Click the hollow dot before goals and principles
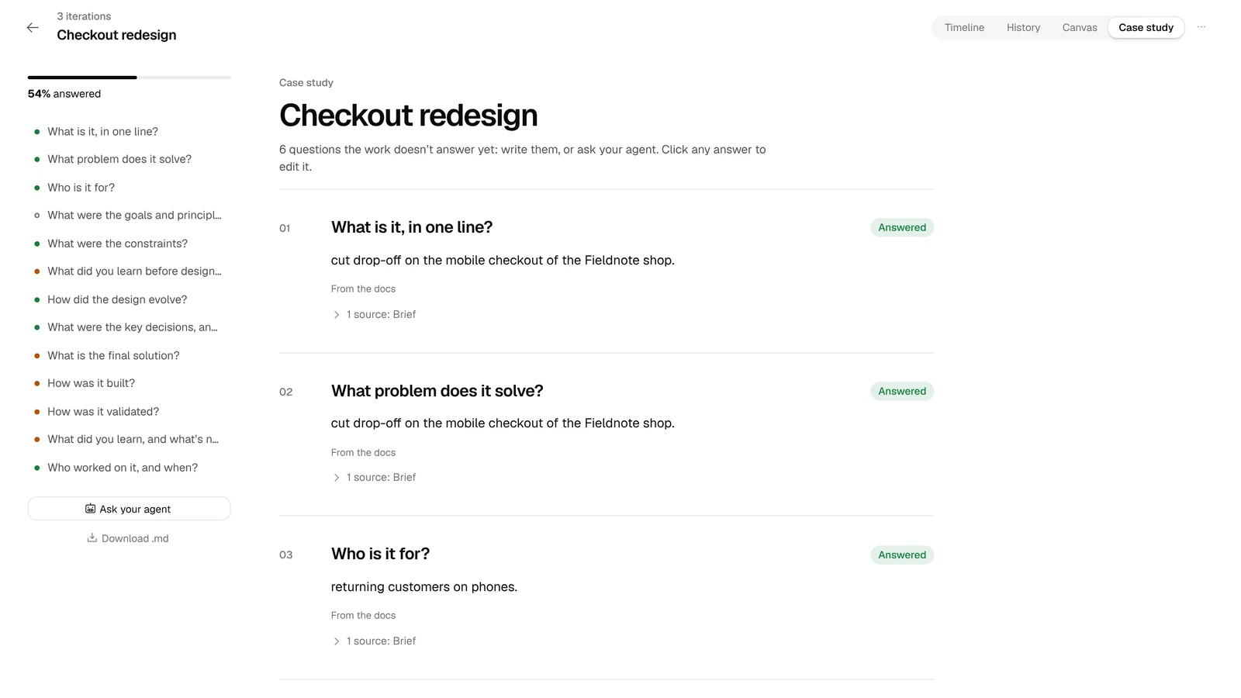The width and height of the screenshot is (1241, 698). [37, 216]
